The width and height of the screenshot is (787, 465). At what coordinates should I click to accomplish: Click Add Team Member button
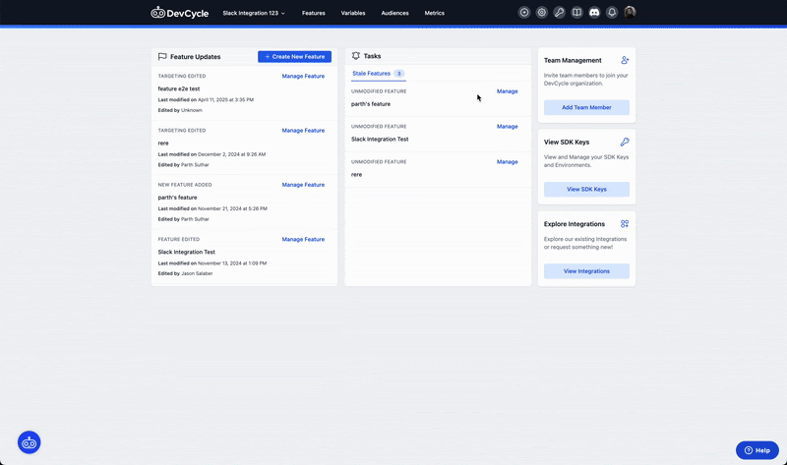[586, 107]
